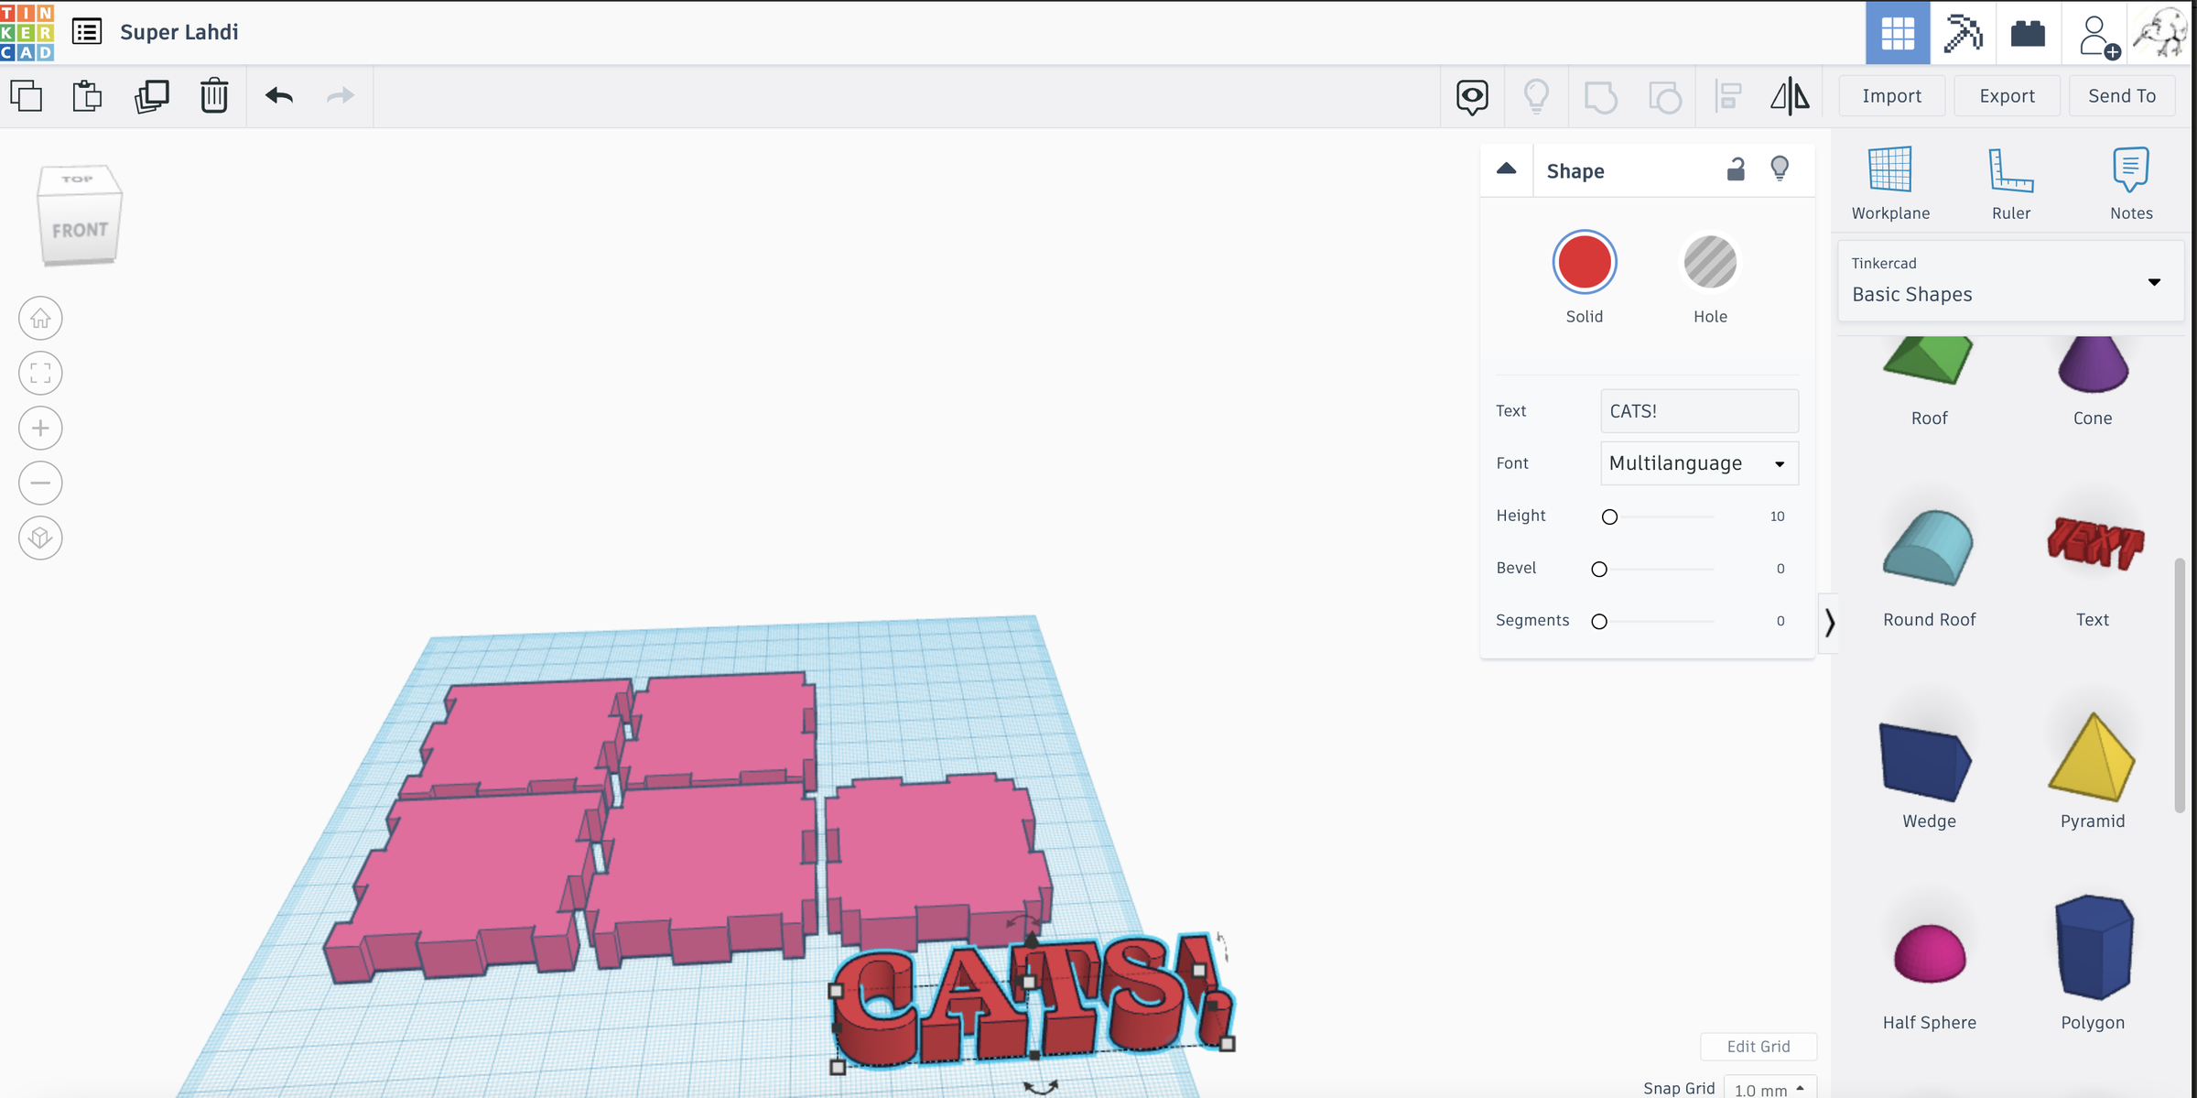The width and height of the screenshot is (2197, 1098).
Task: Click the CATS! text input field
Action: pyautogui.click(x=1698, y=410)
